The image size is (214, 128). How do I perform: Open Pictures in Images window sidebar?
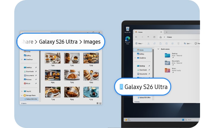(x=28, y=79)
